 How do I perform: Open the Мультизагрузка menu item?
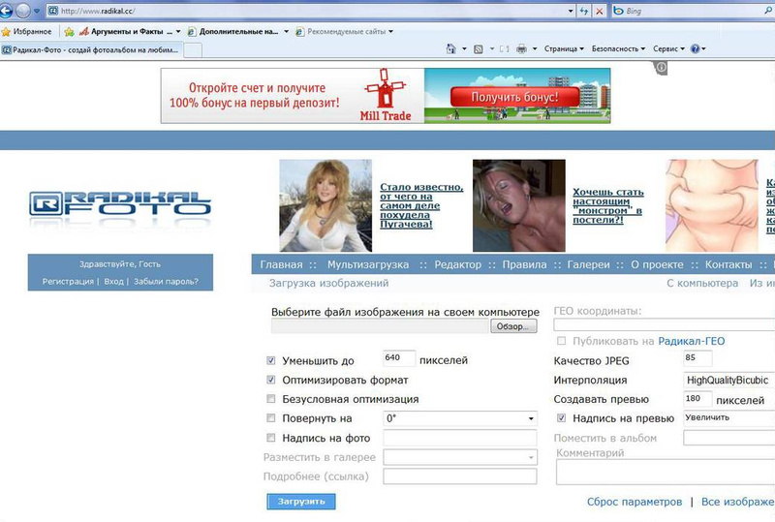pyautogui.click(x=368, y=264)
